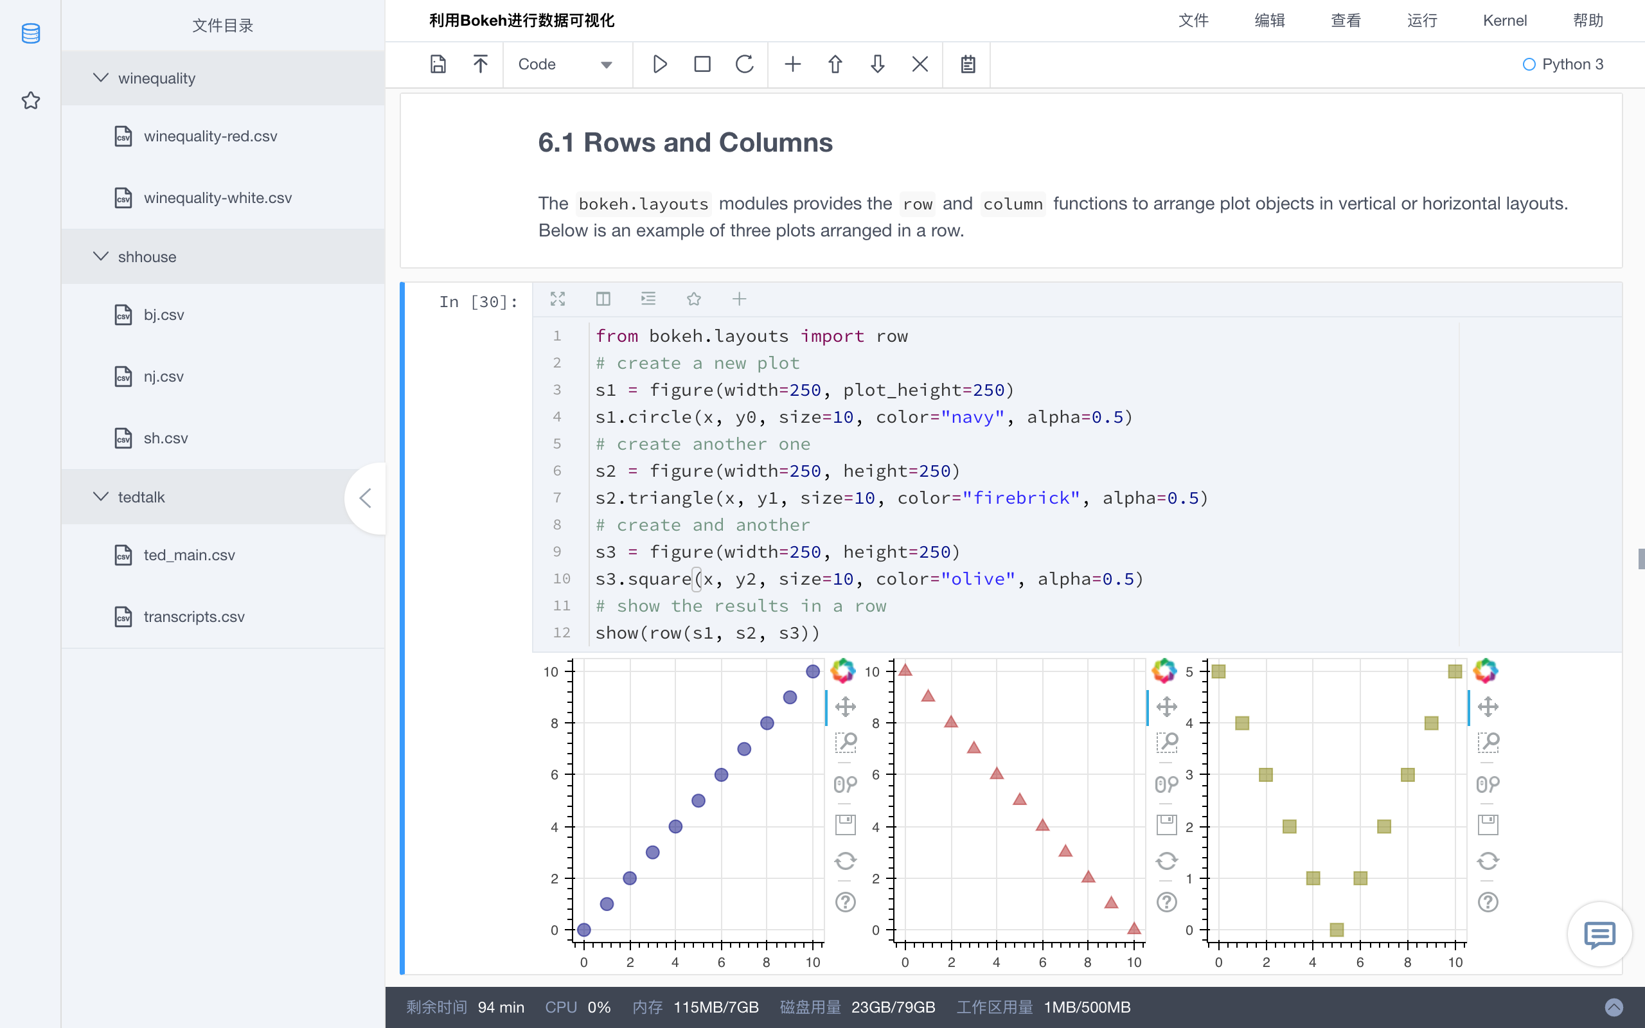Toggle pan tool on first Bokeh plot
This screenshot has width=1645, height=1028.
tap(845, 706)
